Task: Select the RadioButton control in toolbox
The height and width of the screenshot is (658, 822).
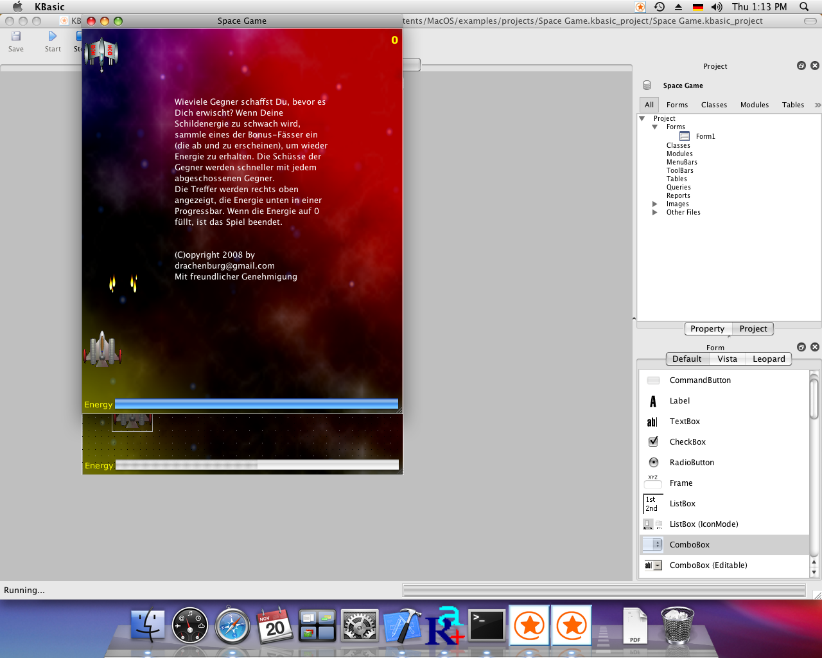Action: [653, 463]
